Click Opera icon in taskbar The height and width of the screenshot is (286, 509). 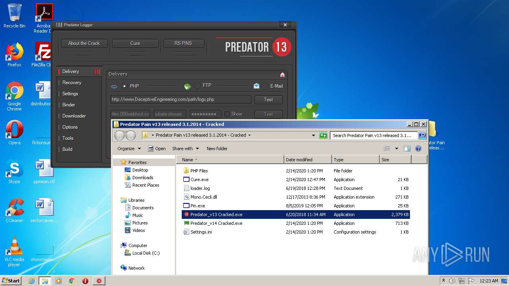point(85,281)
